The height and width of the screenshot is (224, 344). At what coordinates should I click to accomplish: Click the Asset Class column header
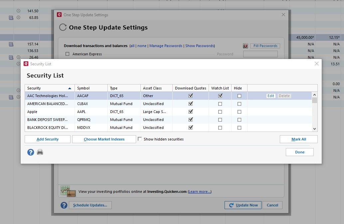pos(156,88)
